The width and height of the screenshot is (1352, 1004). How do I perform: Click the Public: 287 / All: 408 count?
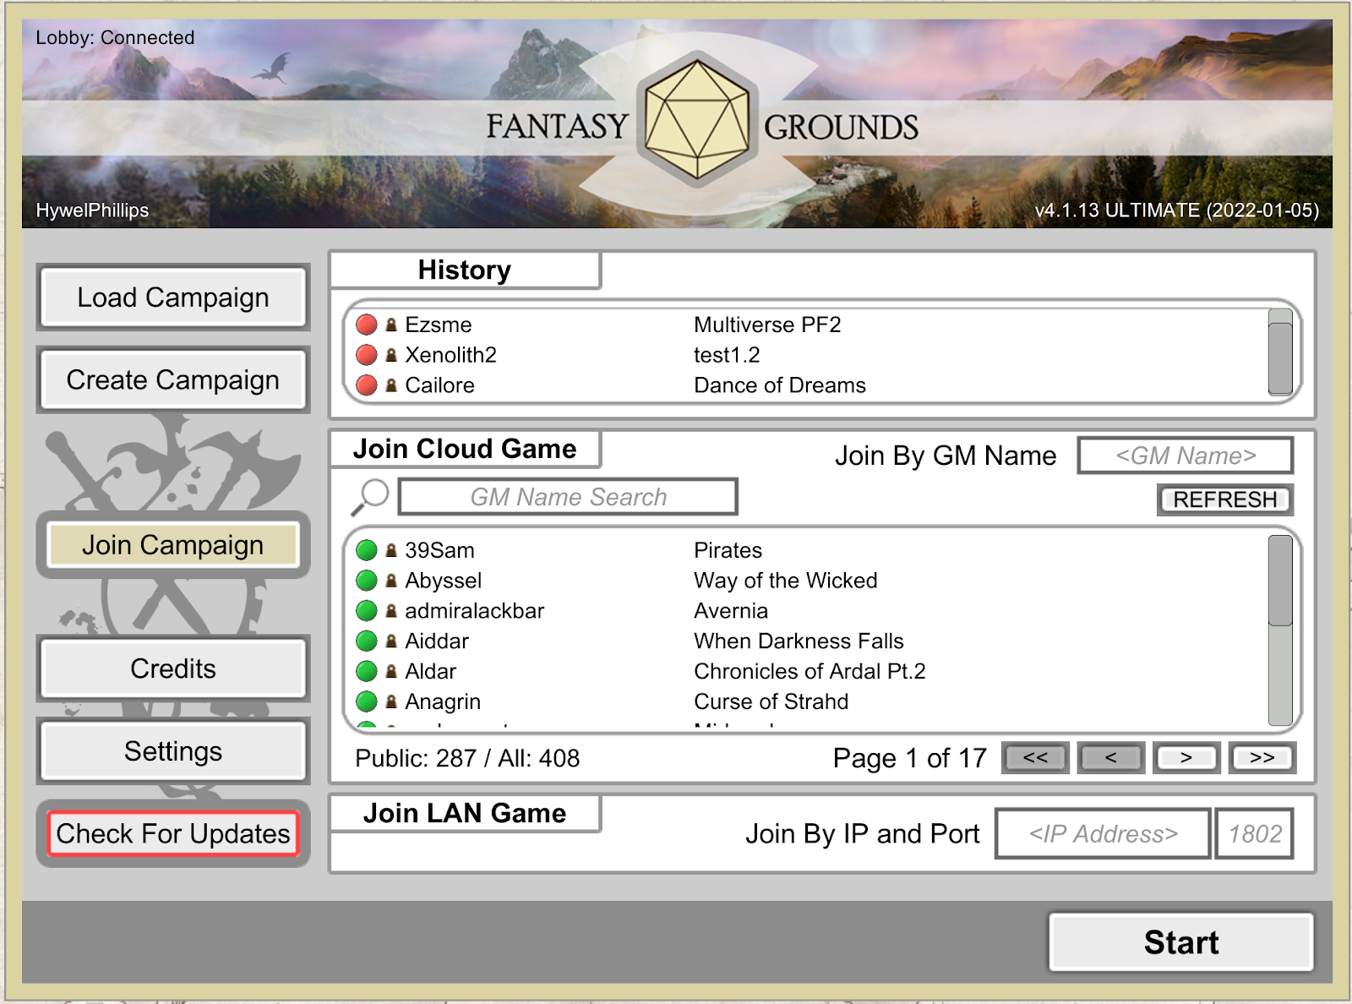pyautogui.click(x=467, y=758)
